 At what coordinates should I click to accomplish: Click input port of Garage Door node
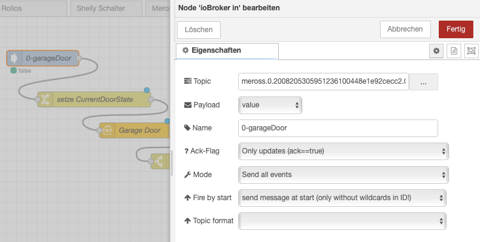(x=99, y=130)
